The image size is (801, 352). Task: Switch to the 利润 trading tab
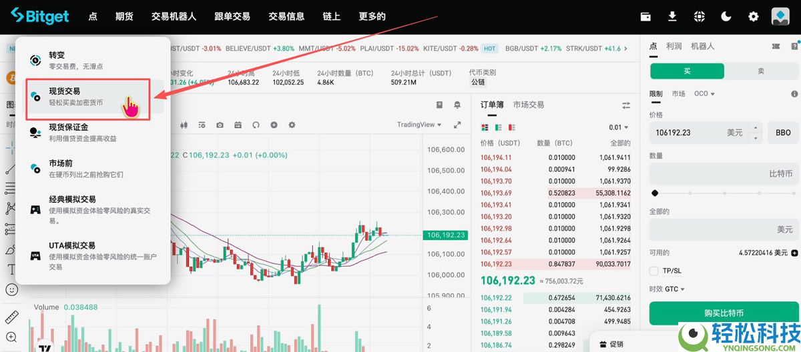click(674, 46)
